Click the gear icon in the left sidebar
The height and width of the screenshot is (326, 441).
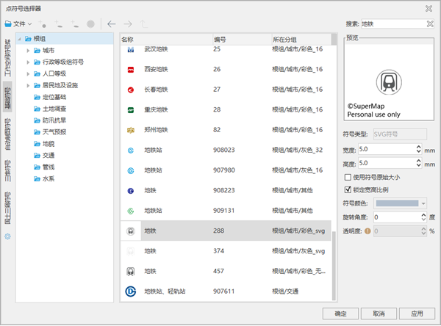pos(8,236)
